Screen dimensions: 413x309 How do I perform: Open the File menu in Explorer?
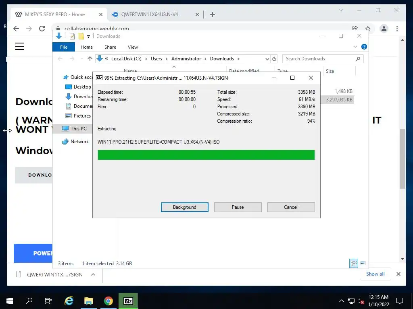pos(64,47)
